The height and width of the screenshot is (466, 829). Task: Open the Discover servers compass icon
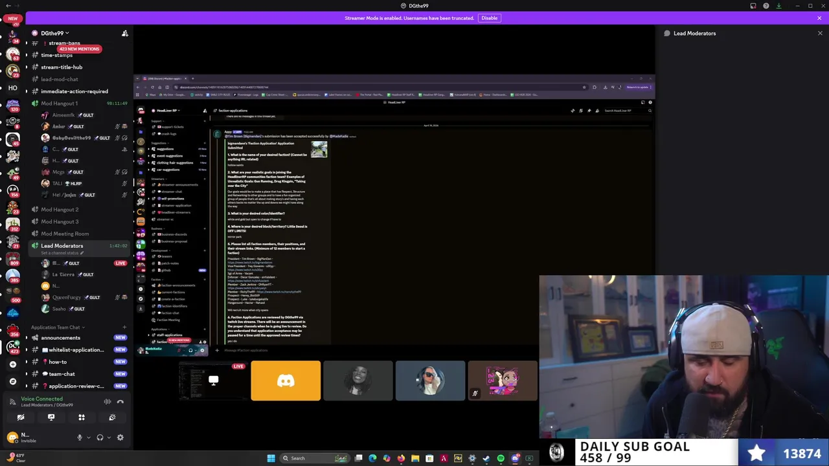click(x=13, y=381)
